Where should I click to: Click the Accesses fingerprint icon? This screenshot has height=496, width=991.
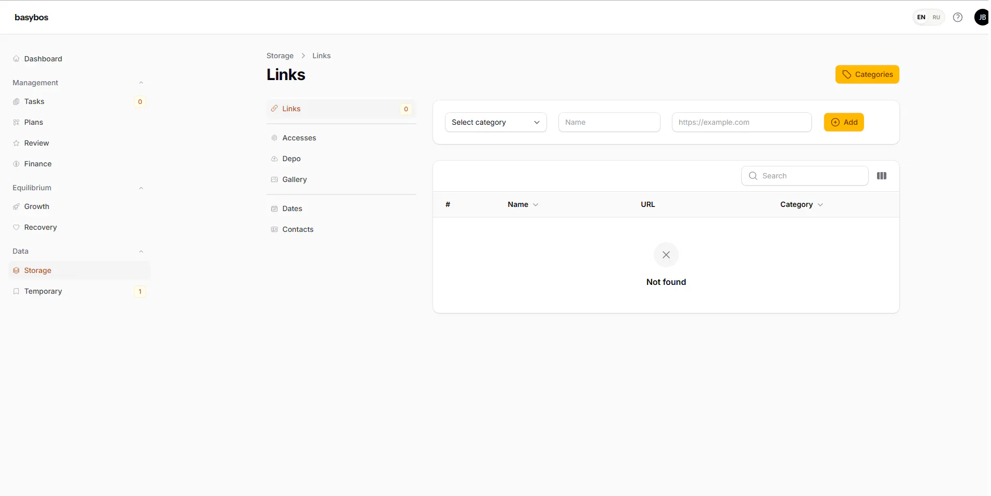coord(274,138)
